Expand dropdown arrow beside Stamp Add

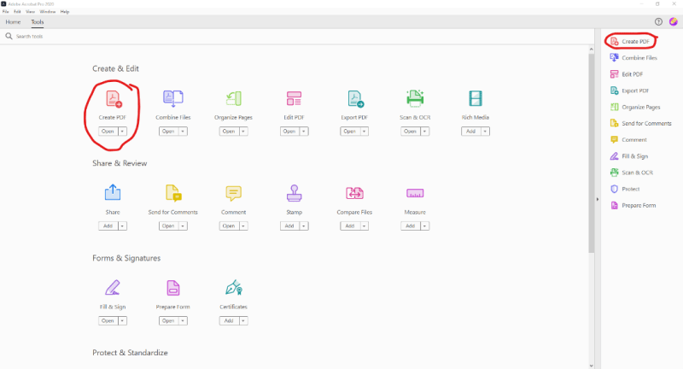point(304,225)
